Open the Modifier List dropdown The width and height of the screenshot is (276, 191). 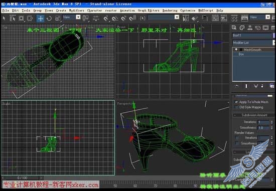253,43
